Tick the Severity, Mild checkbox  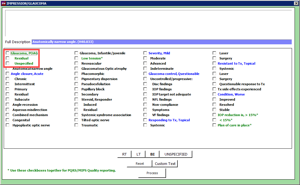145,53
